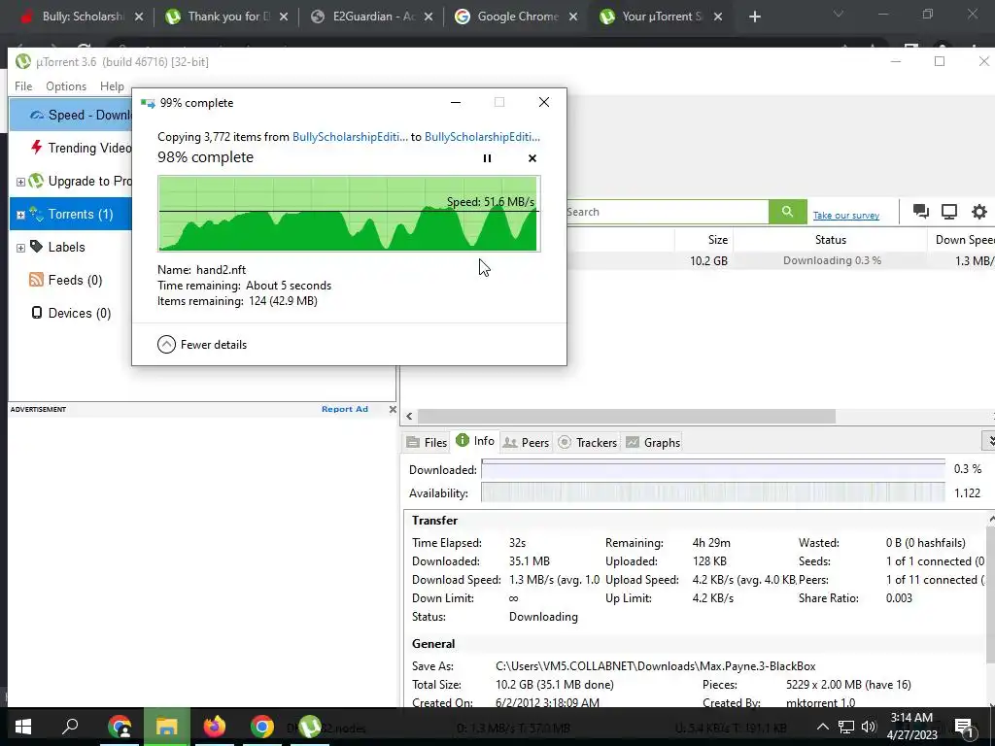Image resolution: width=995 pixels, height=746 pixels.
Task: Open File Explorer from the taskbar
Action: tap(166, 727)
